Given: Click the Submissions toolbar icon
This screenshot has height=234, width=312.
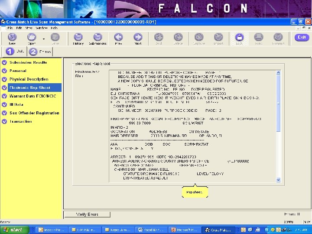Looking at the screenshot, I should coord(97,38).
